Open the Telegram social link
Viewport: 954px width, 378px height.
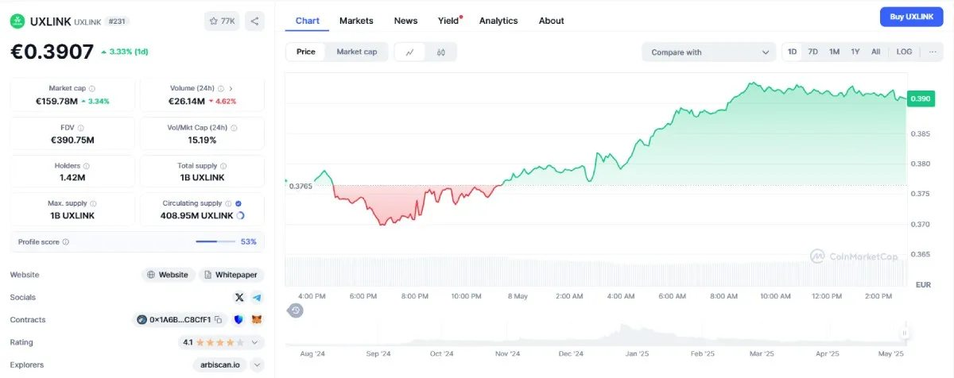tap(257, 297)
